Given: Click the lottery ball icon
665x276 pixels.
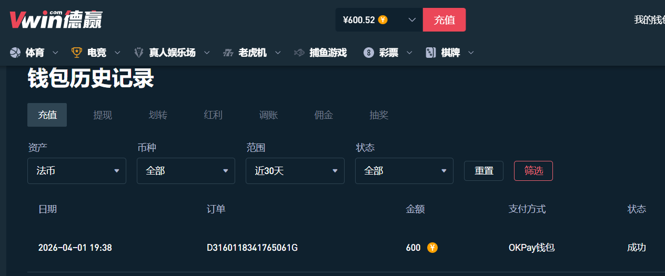Looking at the screenshot, I should point(369,53).
